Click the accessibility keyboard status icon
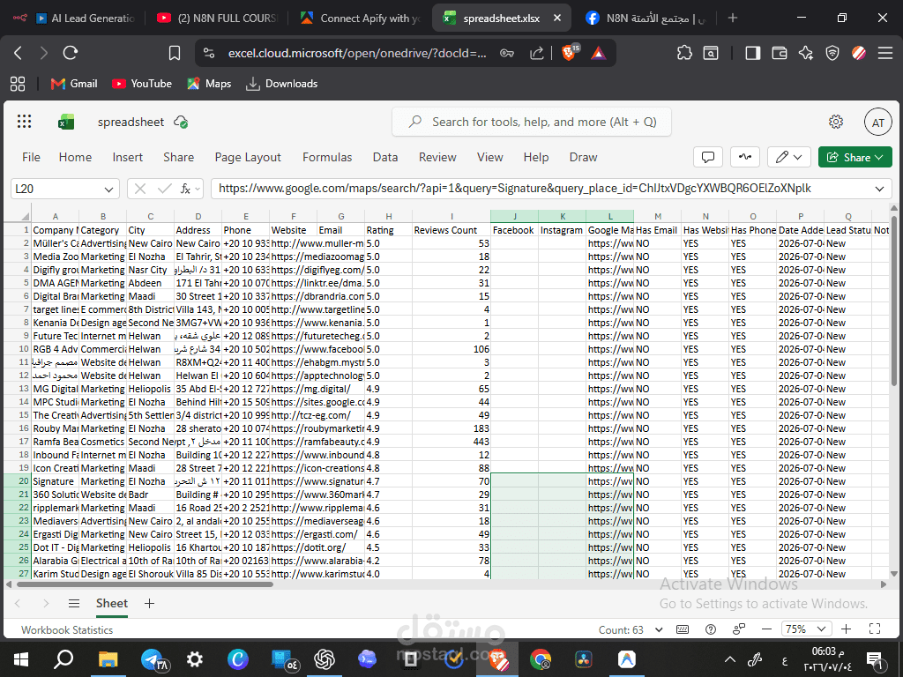Screen dimensions: 903x677 [x=683, y=629]
